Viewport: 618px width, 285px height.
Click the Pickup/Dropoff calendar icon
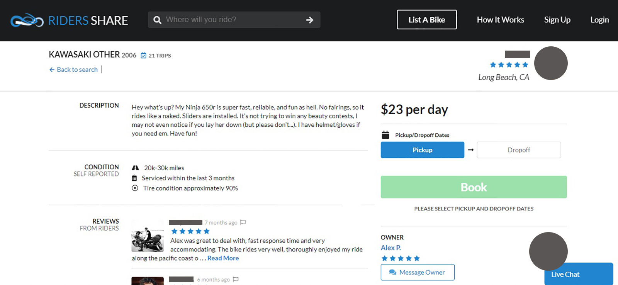point(385,135)
